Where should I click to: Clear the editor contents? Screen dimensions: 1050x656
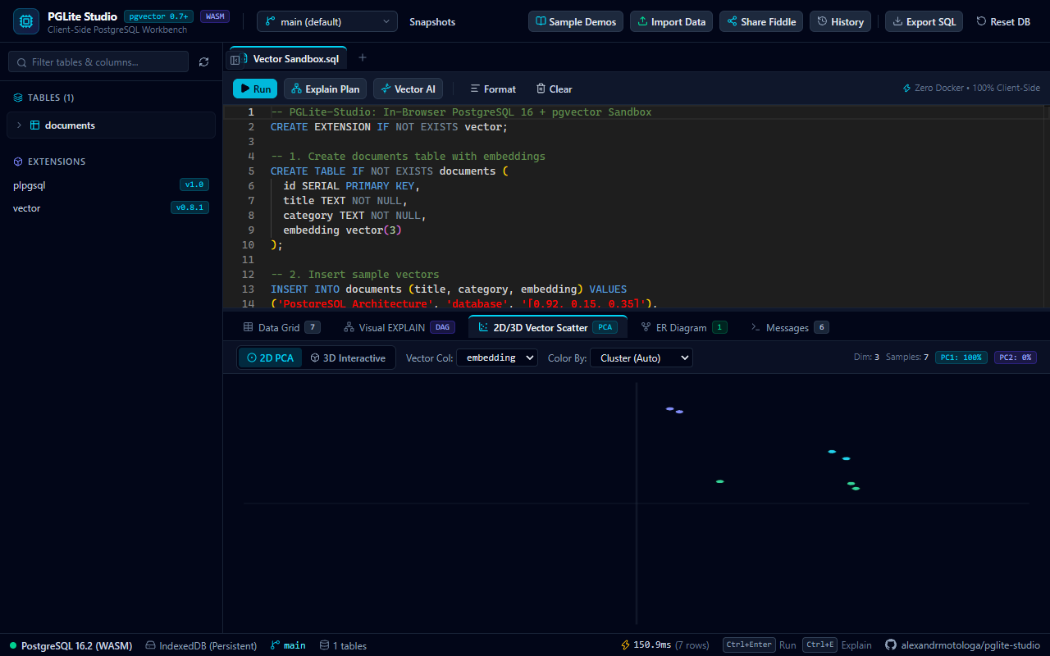coord(555,89)
